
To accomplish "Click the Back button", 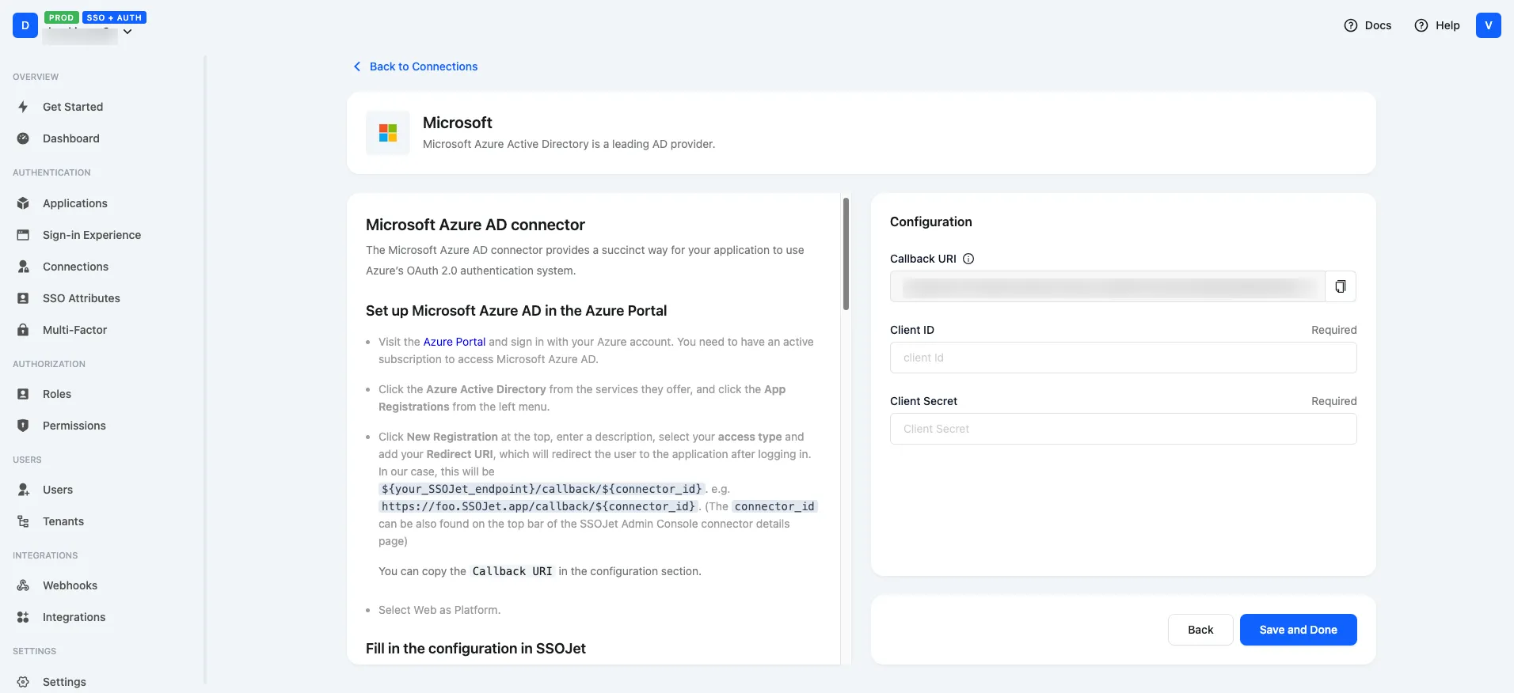I will click(x=1200, y=630).
